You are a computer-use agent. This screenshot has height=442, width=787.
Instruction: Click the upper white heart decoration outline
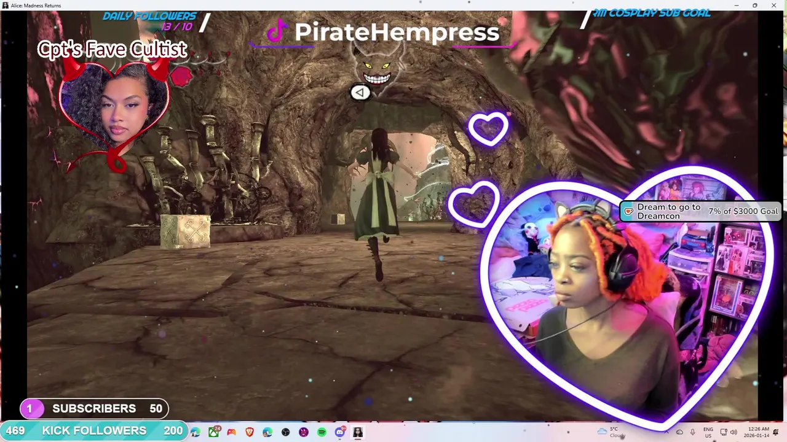488,128
